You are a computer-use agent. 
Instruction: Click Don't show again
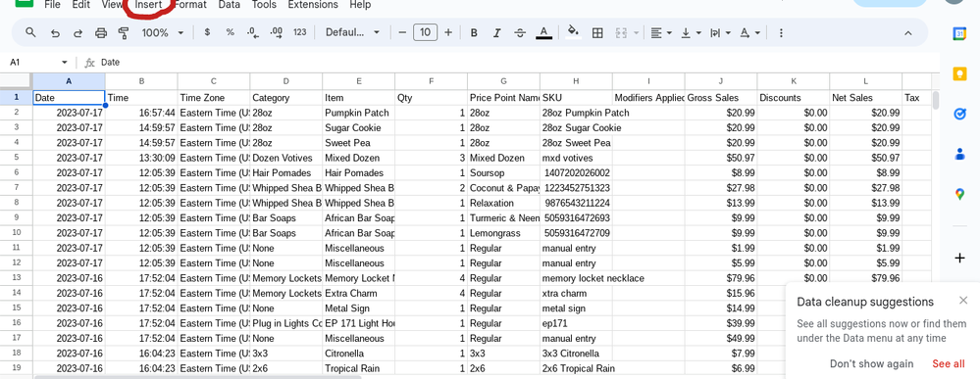pos(871,363)
